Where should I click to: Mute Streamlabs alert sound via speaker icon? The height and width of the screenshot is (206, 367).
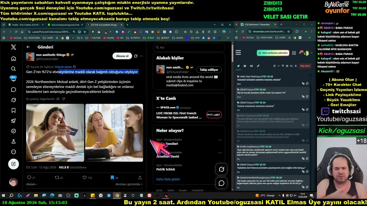click(291, 66)
